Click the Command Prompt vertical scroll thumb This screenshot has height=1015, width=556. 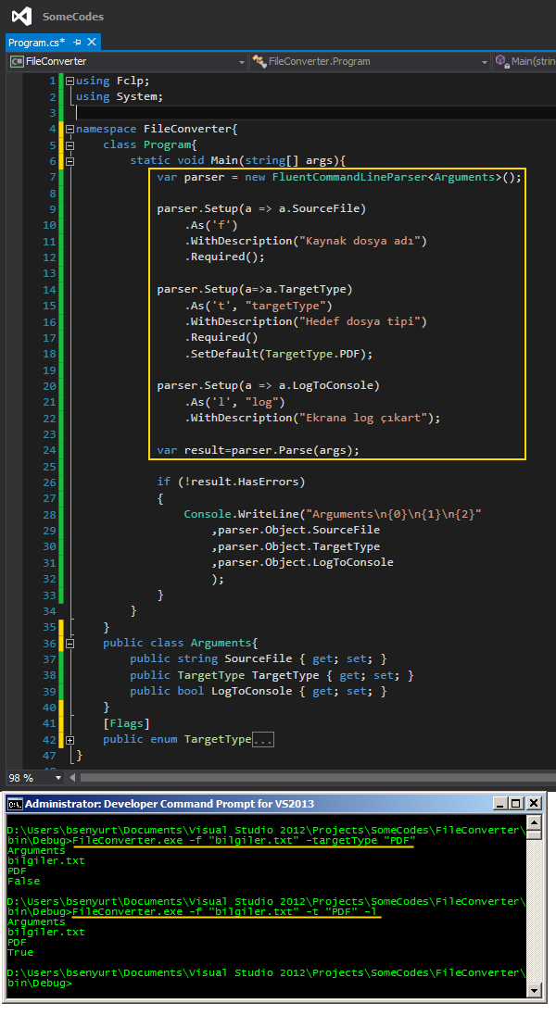(x=534, y=834)
